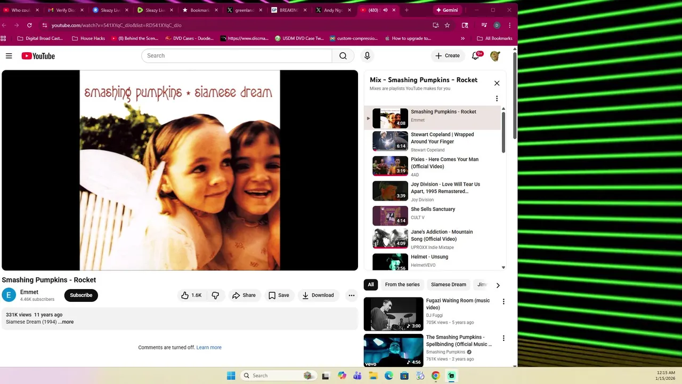Open the Gemini button in Chrome
682x384 pixels.
(x=446, y=10)
